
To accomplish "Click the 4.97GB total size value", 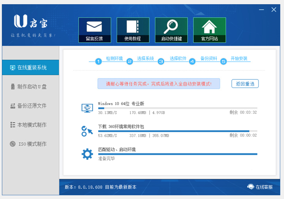I will click(x=159, y=113).
